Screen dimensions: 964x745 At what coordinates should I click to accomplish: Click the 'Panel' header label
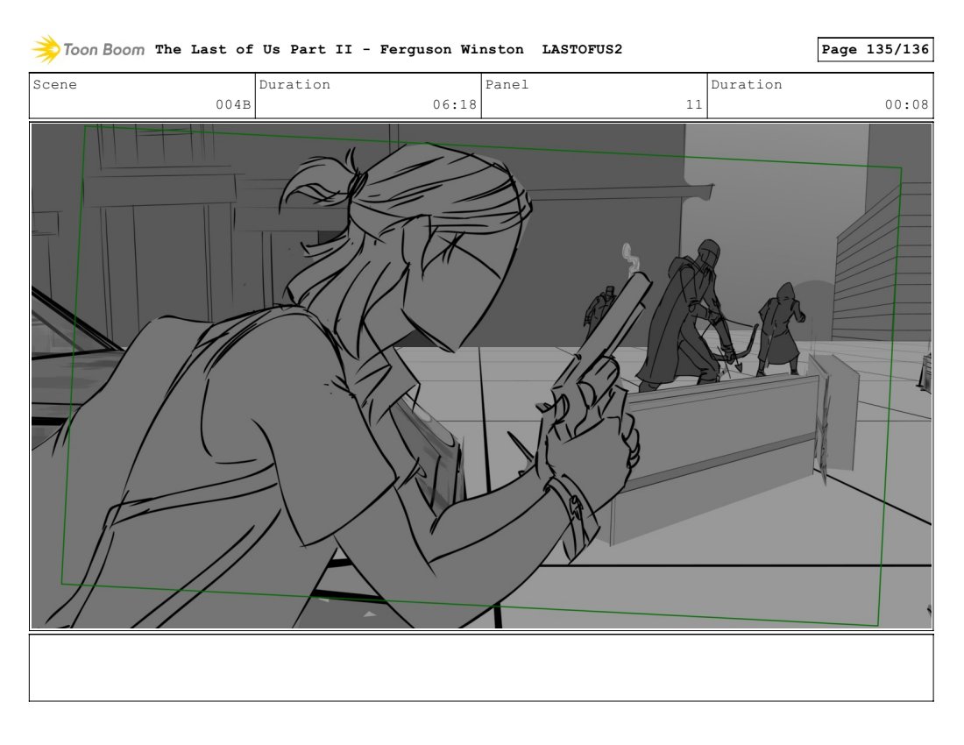pos(507,84)
